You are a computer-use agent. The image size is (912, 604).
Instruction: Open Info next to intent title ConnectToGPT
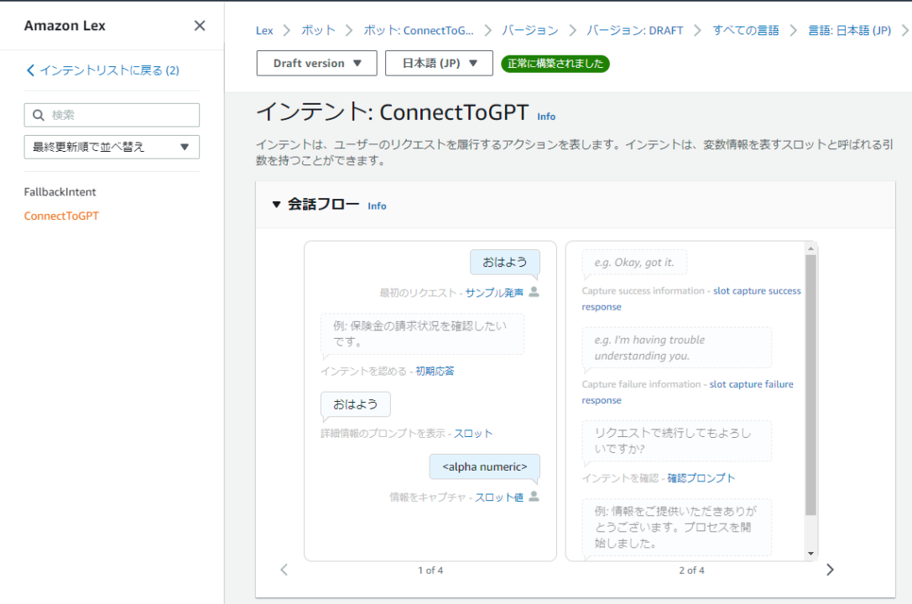[x=546, y=117]
